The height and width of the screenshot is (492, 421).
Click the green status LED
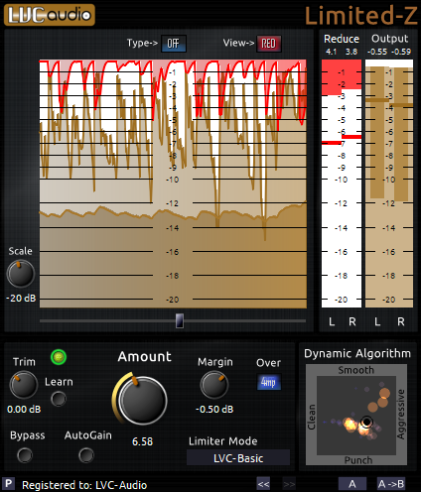[x=59, y=357]
